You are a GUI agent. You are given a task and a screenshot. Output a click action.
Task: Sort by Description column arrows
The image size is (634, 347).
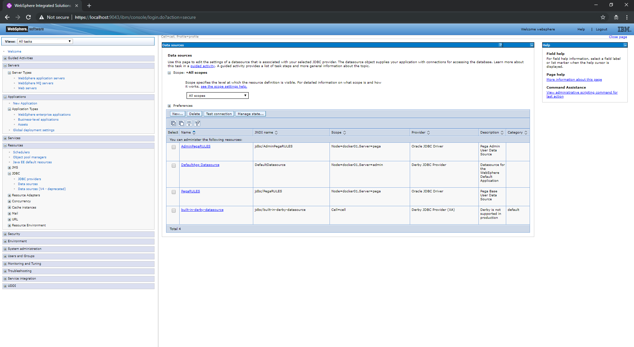click(502, 133)
